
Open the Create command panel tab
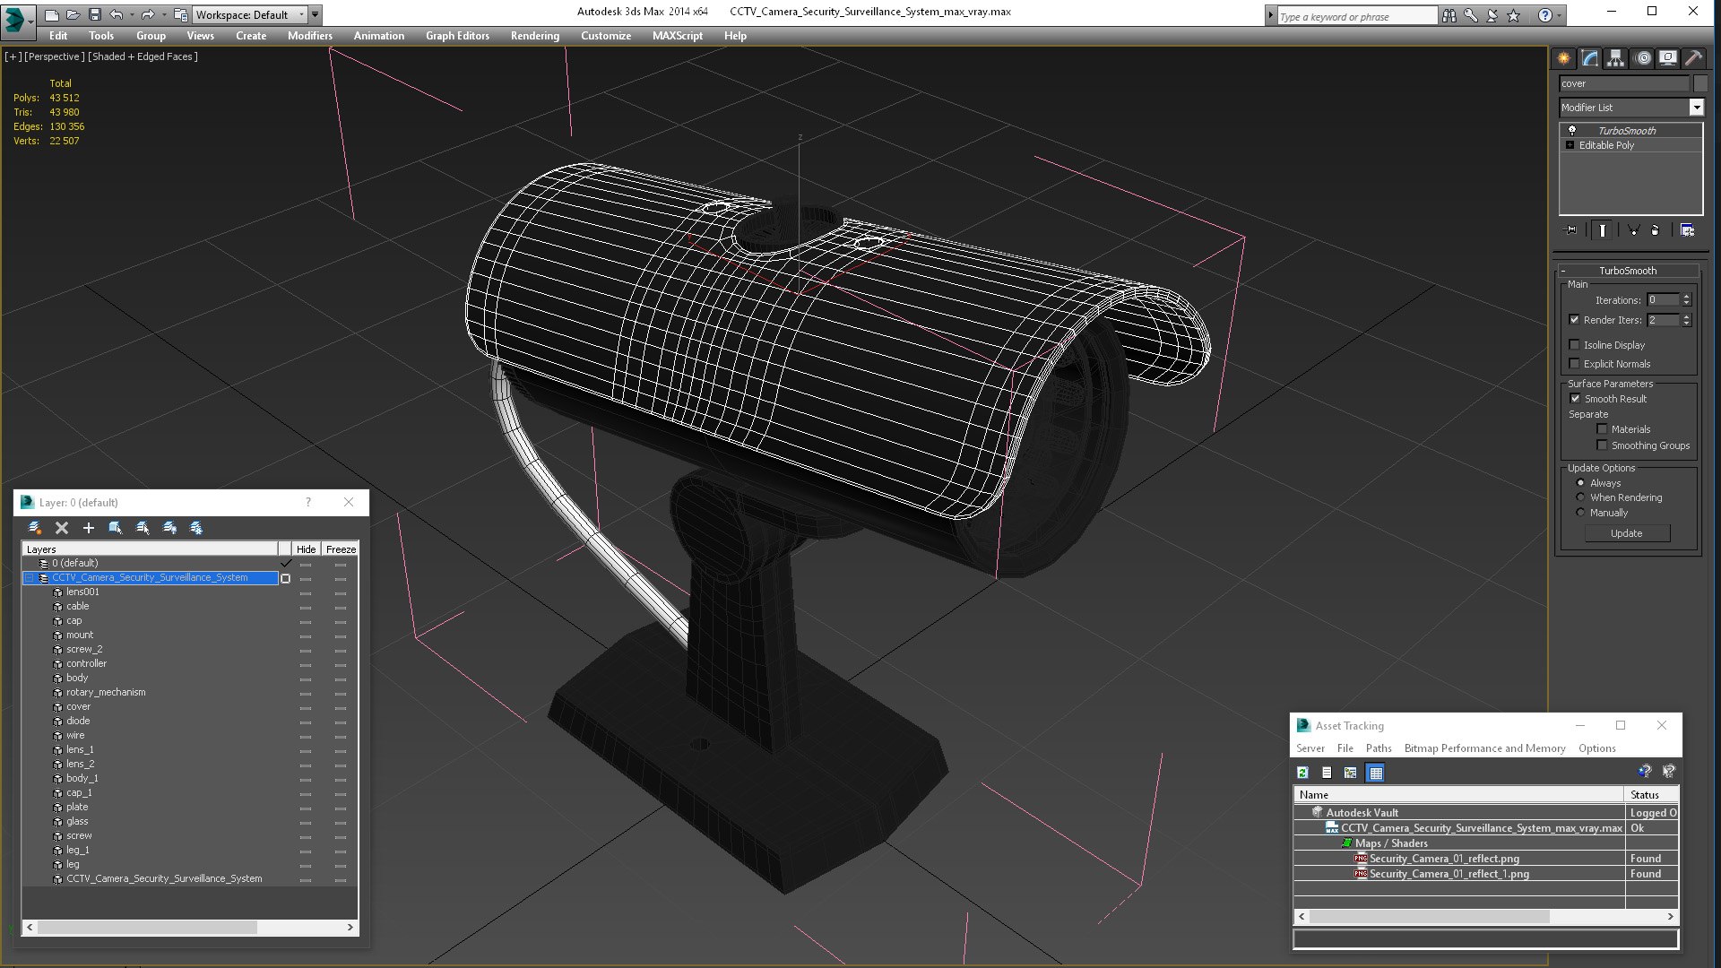1564,58
